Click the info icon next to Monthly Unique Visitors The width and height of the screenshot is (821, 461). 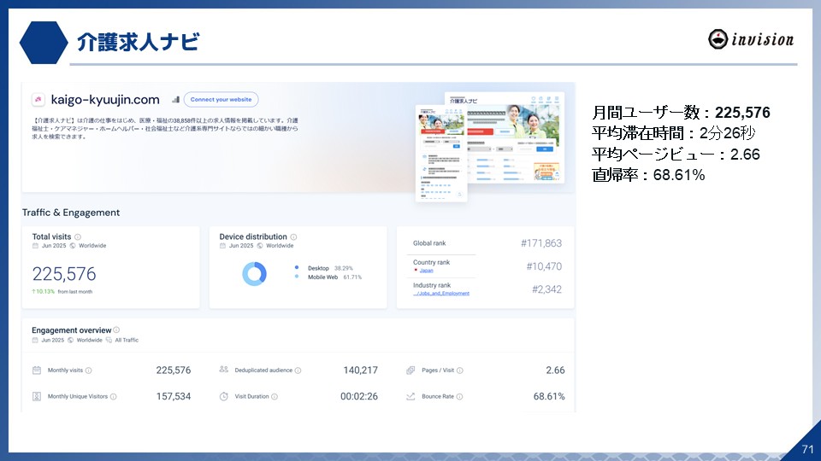coord(113,396)
